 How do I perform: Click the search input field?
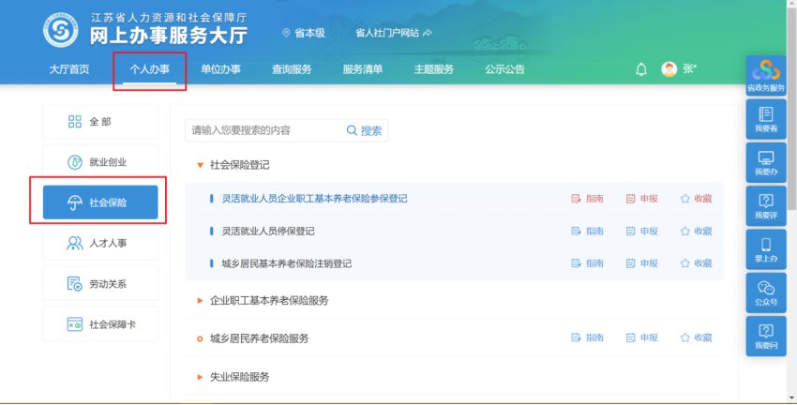point(263,130)
